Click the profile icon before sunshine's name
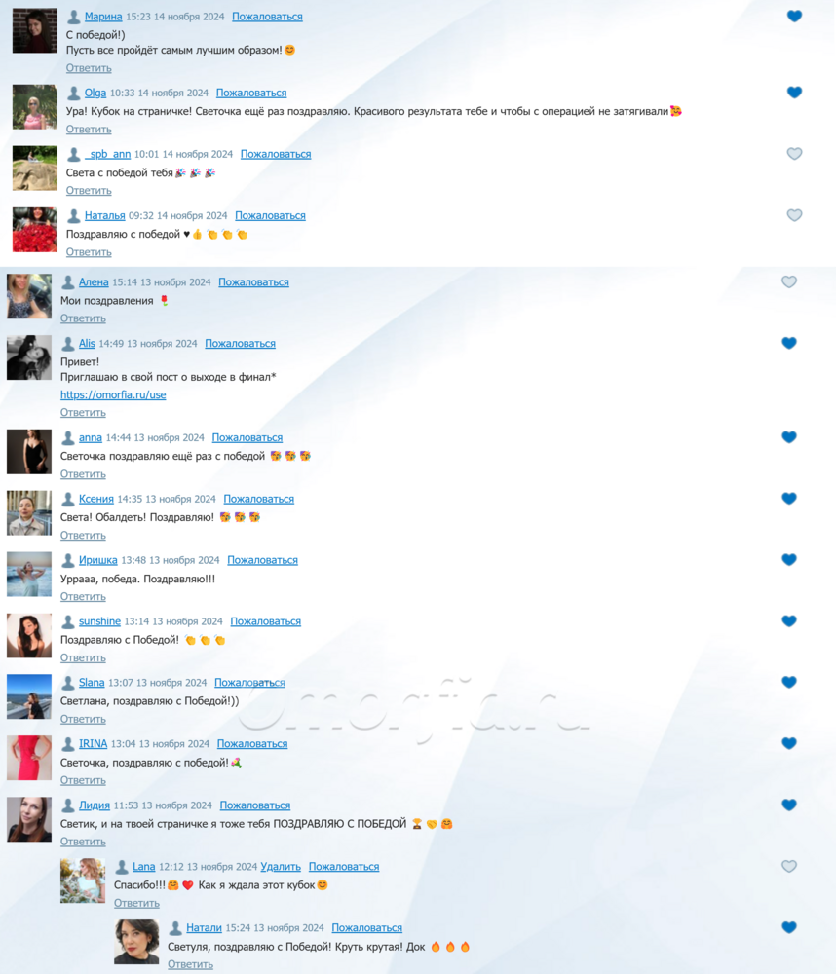The width and height of the screenshot is (836, 974). pyautogui.click(x=68, y=621)
